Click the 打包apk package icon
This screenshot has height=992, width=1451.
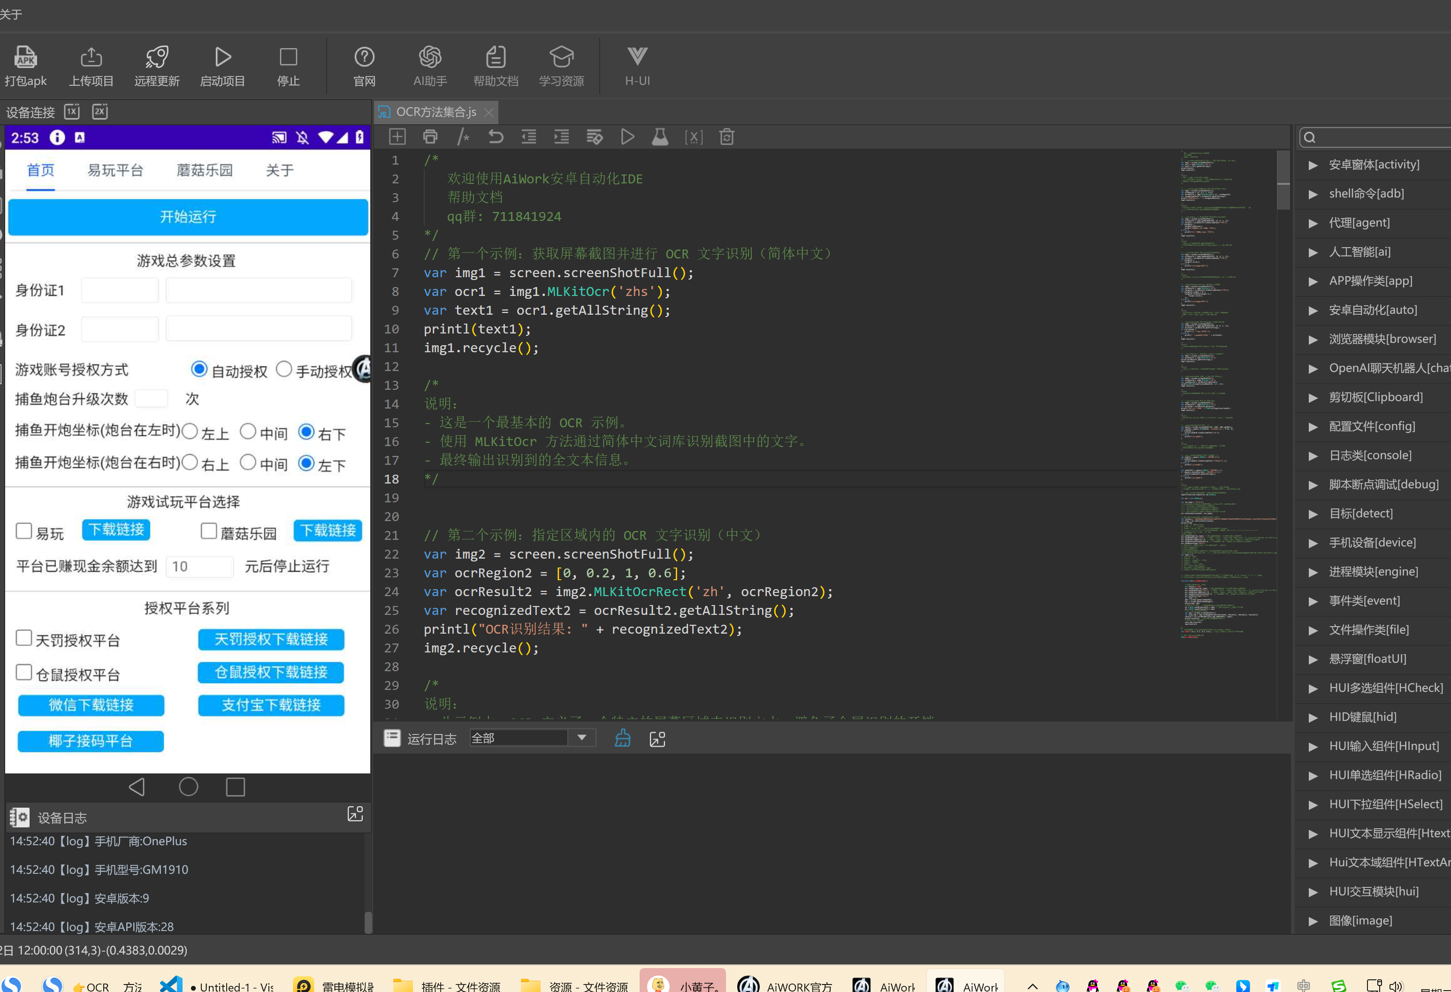pos(26,57)
